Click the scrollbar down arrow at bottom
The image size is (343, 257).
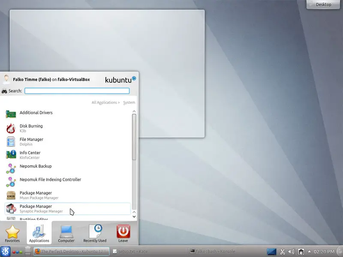[134, 217]
